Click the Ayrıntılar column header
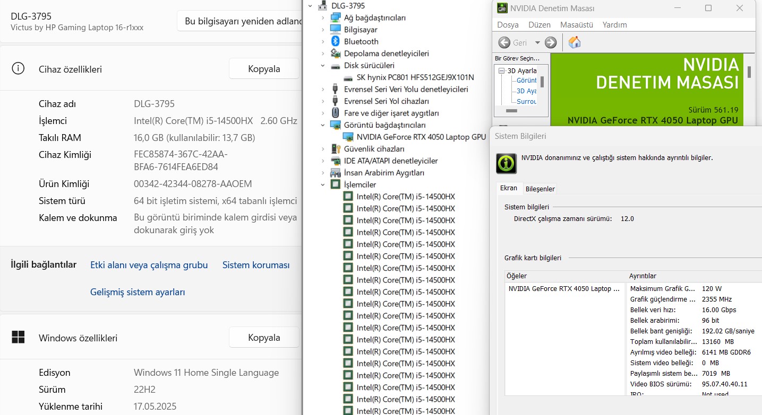 tap(694, 276)
